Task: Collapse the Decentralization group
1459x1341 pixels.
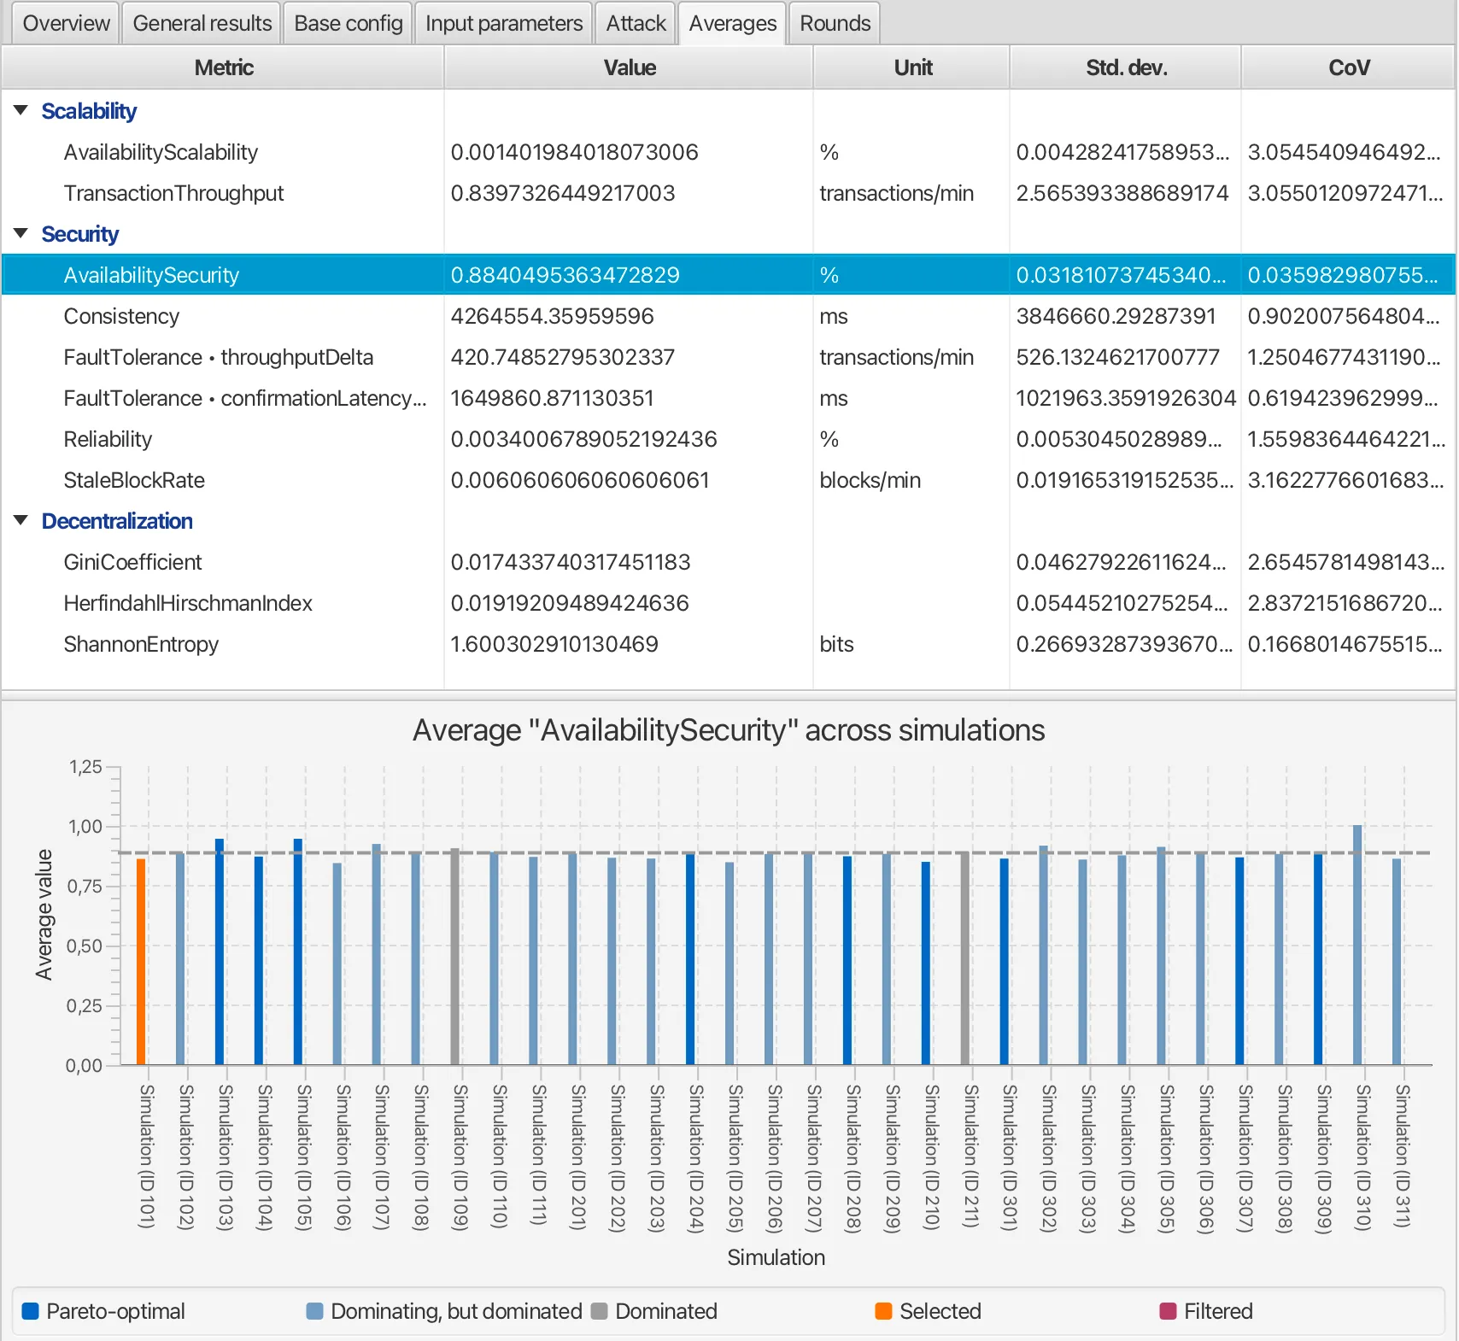Action: point(21,521)
